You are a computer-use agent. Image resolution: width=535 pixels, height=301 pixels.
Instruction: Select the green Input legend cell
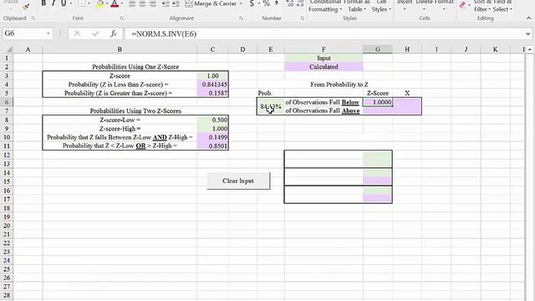[324, 58]
